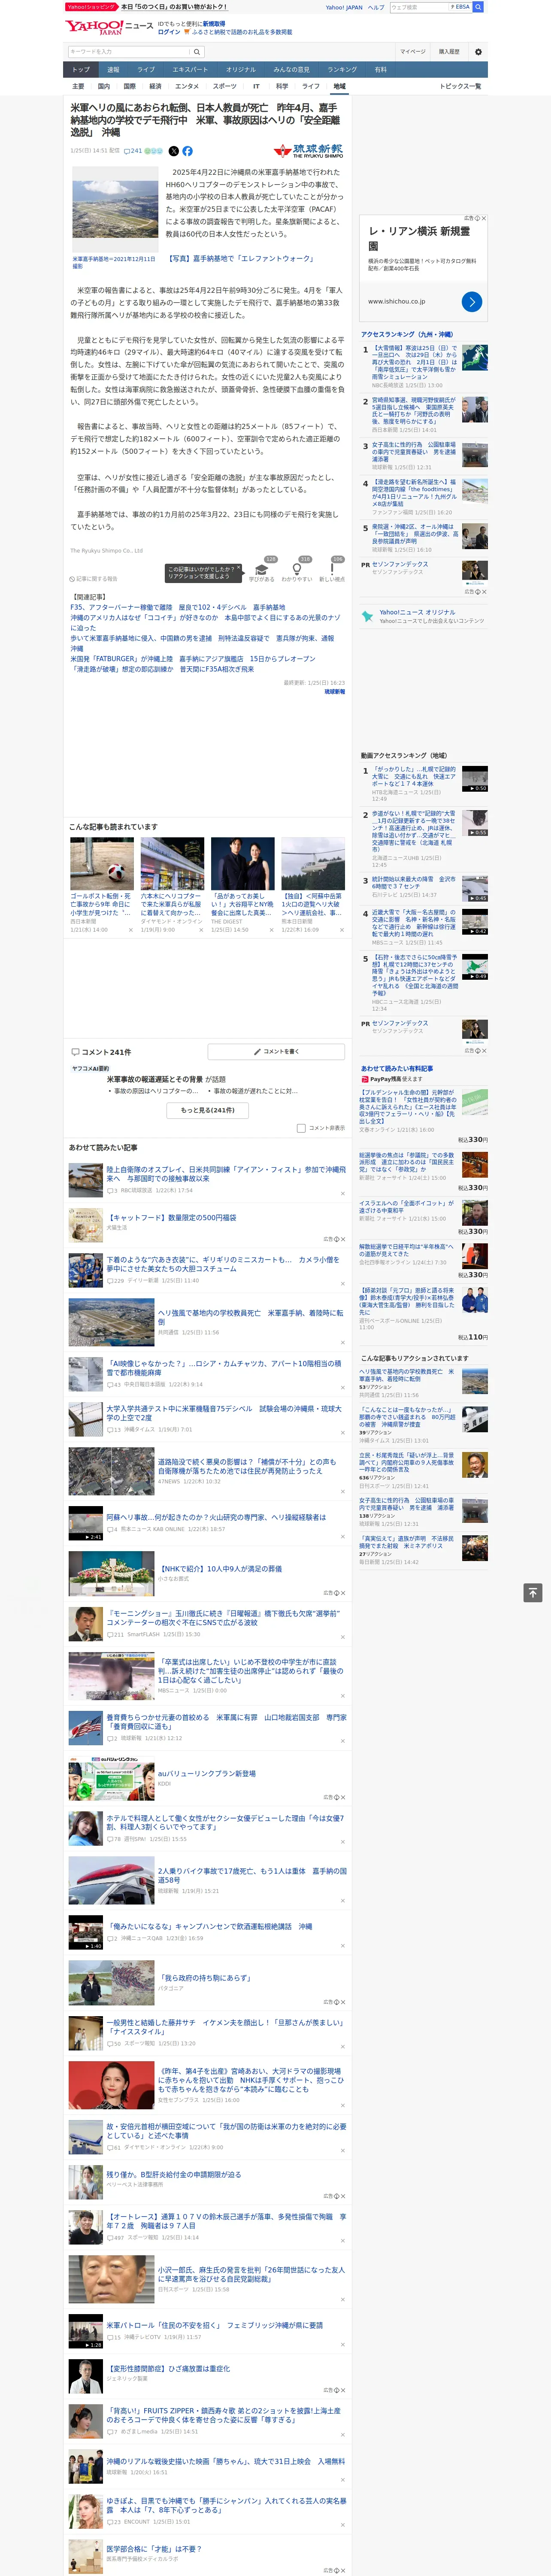This screenshot has width=551, height=2576.
Task: Play the 1:40 video thumbnail in article list
Action: (85, 1933)
